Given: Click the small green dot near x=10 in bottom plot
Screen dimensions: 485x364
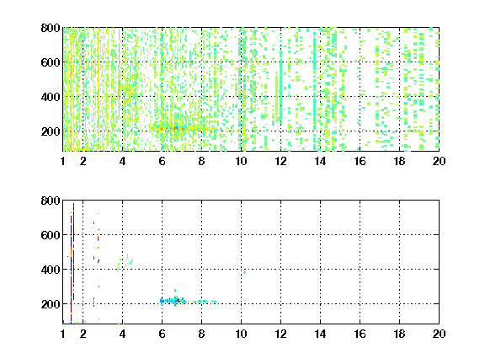Looking at the screenshot, I should tap(245, 272).
